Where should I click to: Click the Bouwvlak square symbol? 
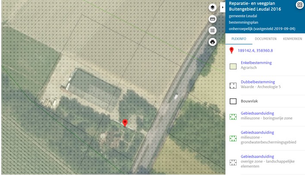[x=233, y=101]
